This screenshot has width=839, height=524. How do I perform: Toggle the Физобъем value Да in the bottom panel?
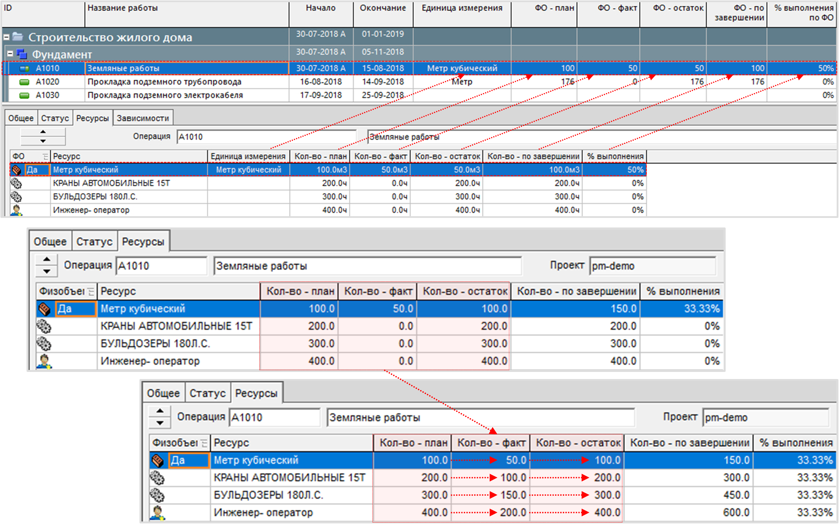pos(189,460)
